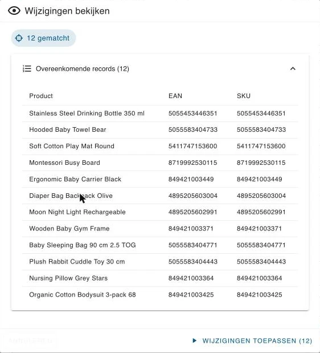Click EAN 8719992530115 of Montessori Busy Board
The width and height of the screenshot is (320, 353).
pyautogui.click(x=193, y=163)
